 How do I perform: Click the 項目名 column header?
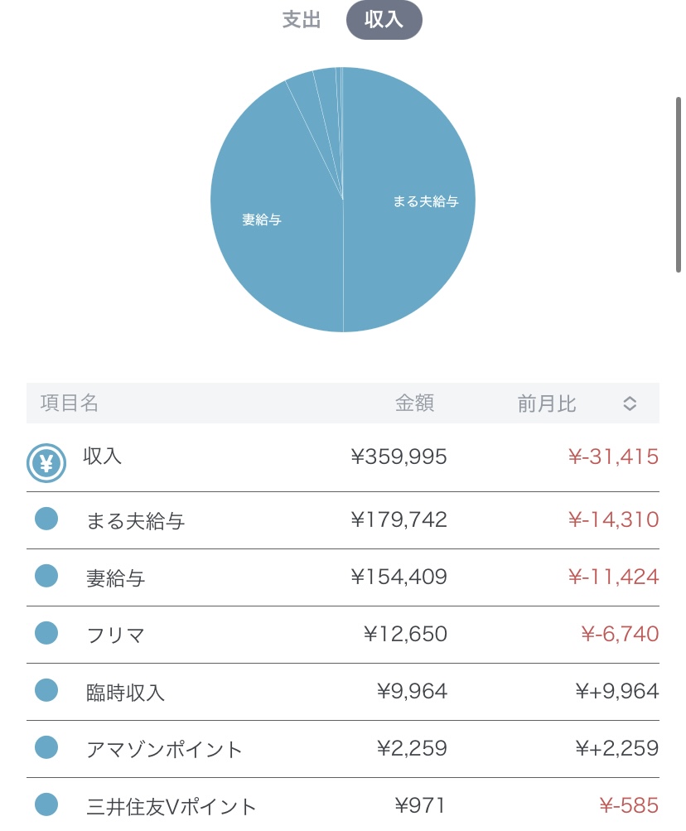click(70, 403)
